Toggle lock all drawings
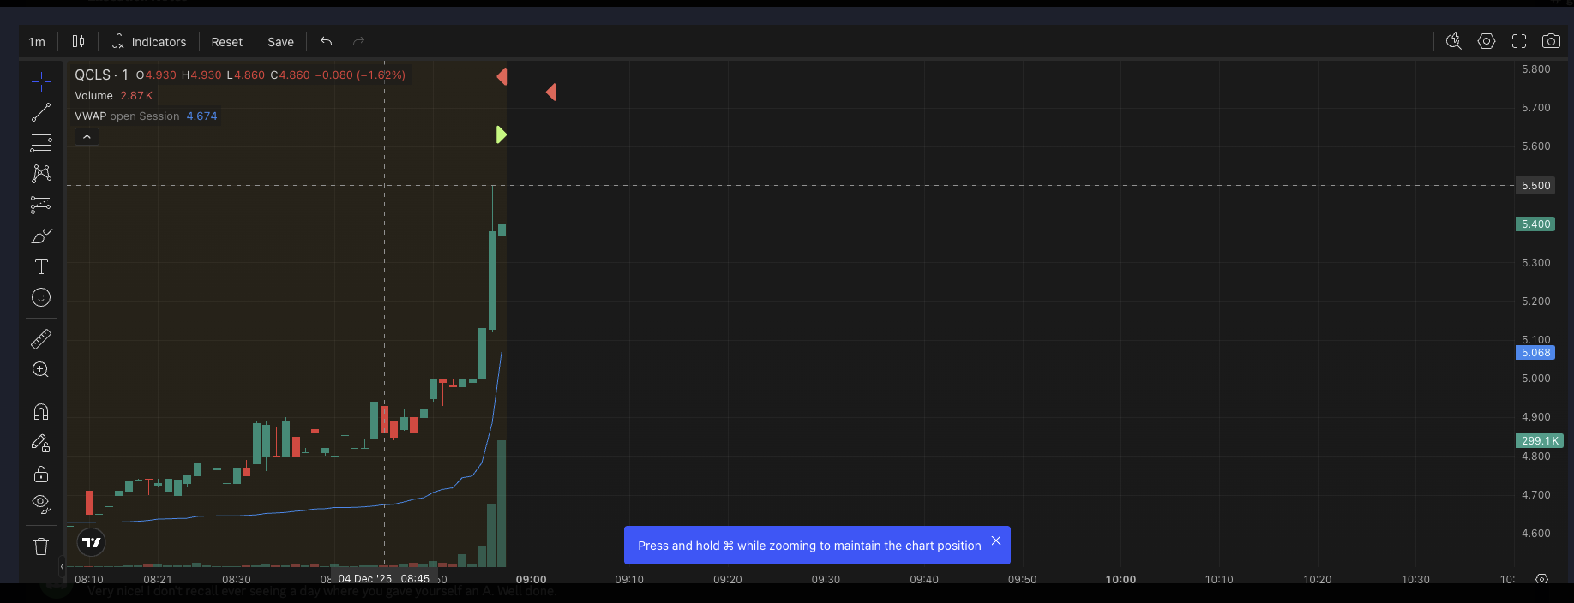The width and height of the screenshot is (1574, 603). [41, 474]
